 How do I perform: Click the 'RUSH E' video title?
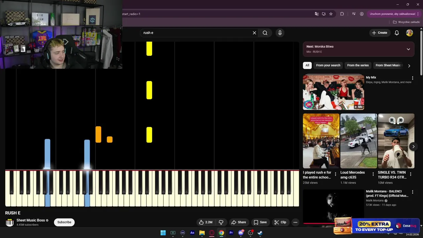13,213
